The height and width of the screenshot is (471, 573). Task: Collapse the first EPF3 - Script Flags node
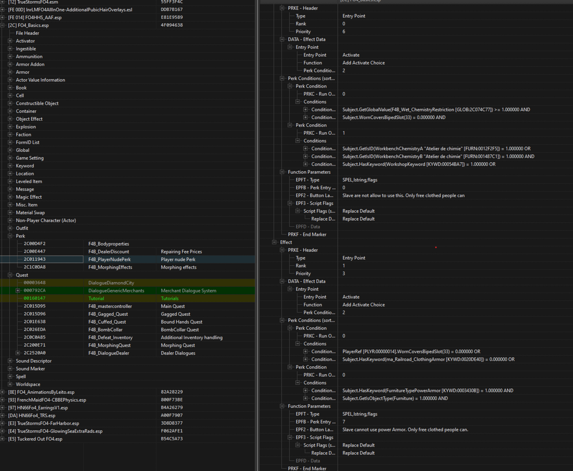click(290, 203)
